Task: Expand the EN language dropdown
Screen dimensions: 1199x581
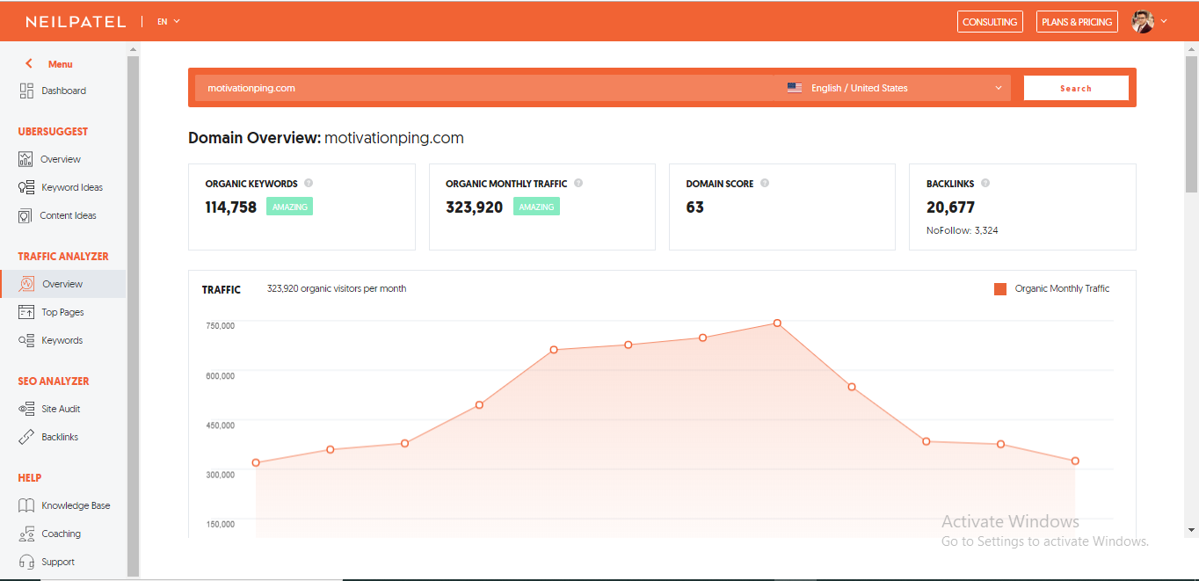Action: click(x=169, y=21)
